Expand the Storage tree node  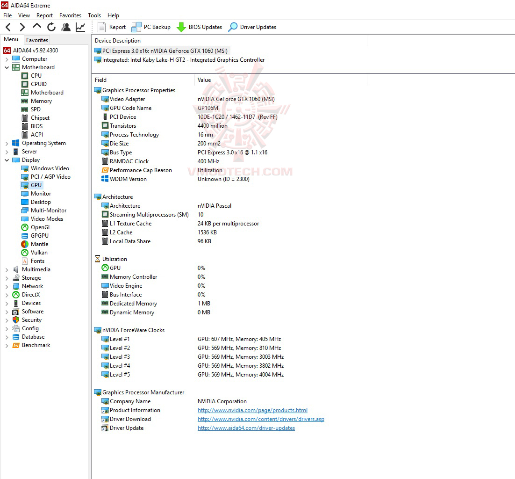click(7, 278)
